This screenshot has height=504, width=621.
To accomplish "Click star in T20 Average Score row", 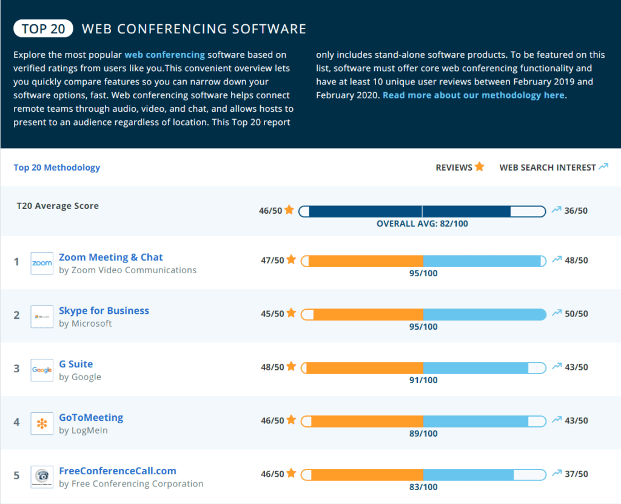I will point(289,209).
